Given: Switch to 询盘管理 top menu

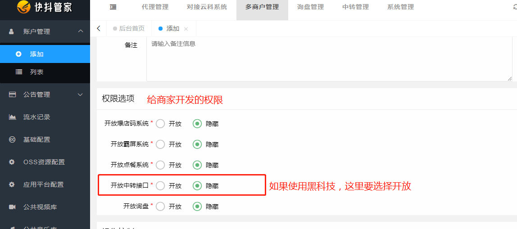Looking at the screenshot, I should click(310, 7).
